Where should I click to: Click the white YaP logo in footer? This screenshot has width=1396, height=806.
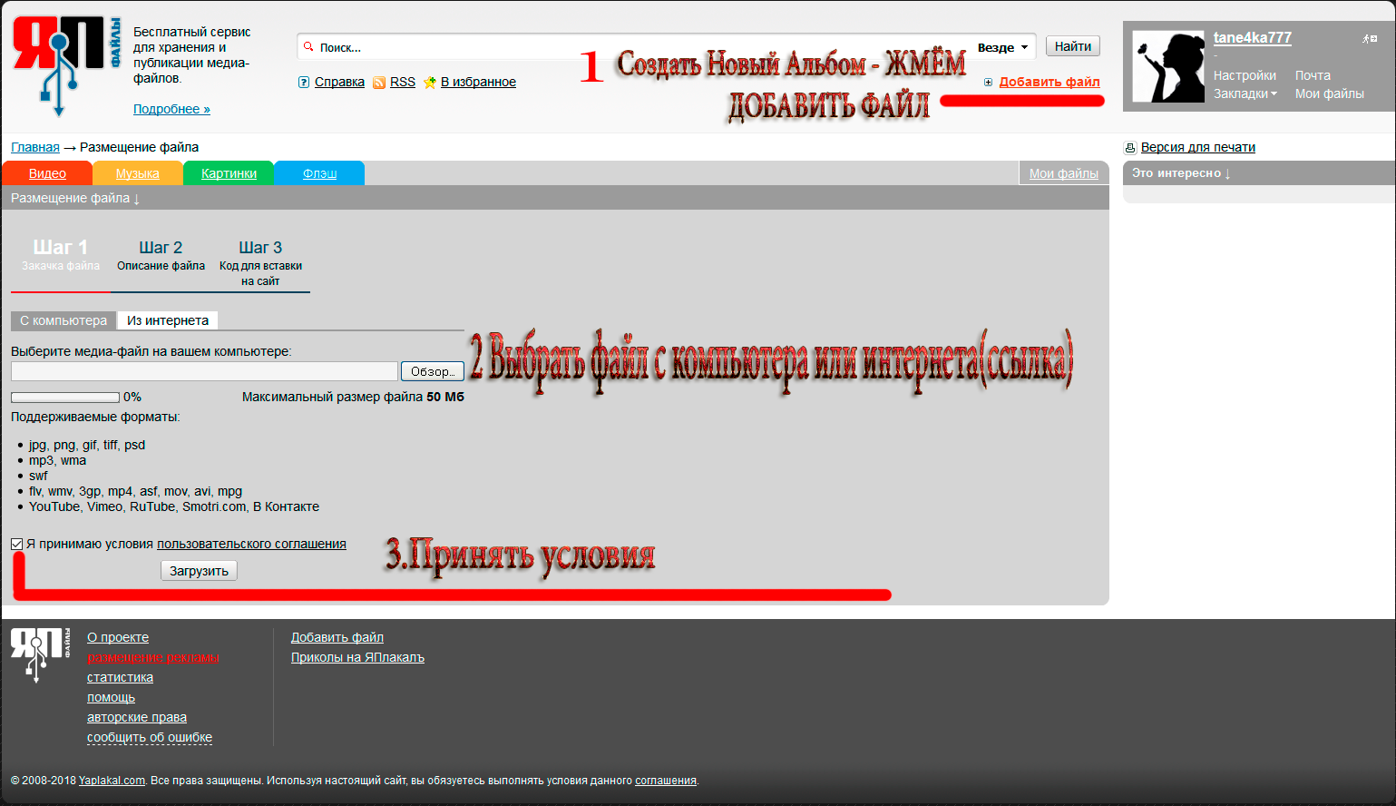click(39, 653)
